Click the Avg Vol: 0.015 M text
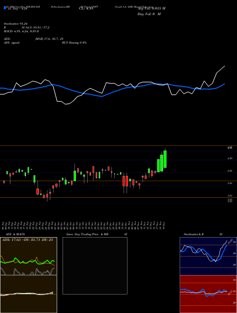Viewport: 237px width, 313px height. click(x=151, y=8)
